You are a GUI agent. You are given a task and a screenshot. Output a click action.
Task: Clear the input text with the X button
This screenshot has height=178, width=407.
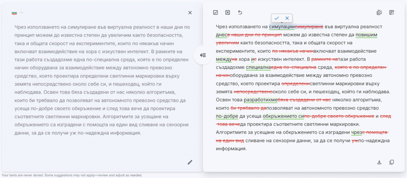(x=190, y=13)
